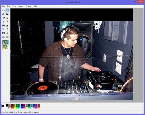
Task: Choose the Ellipse tool
Action: click(3, 37)
